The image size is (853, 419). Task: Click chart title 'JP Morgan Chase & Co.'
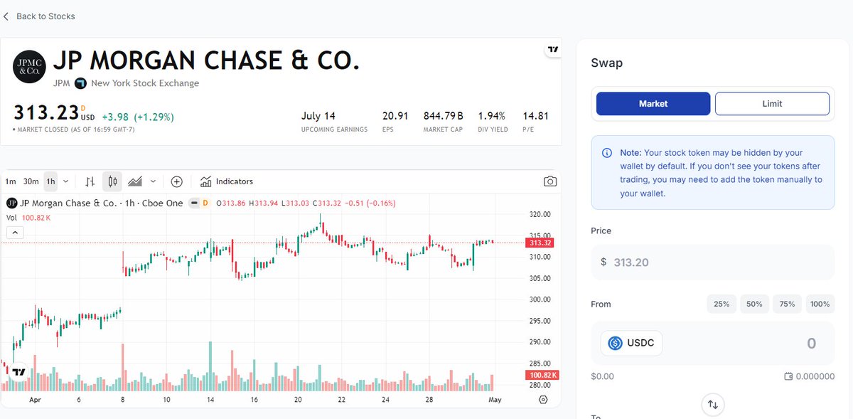click(68, 203)
